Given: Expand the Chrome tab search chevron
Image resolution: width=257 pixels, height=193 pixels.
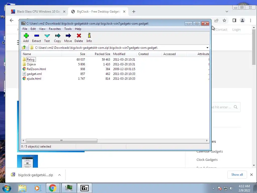Looking at the screenshot, I should [x=227, y=12].
